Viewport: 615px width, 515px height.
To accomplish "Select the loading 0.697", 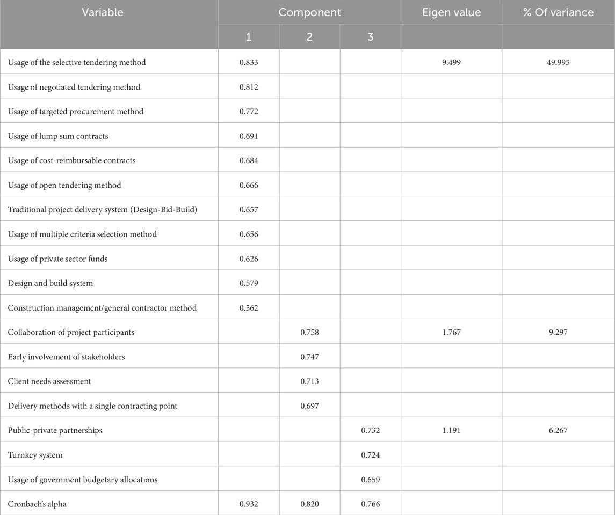I will [309, 406].
